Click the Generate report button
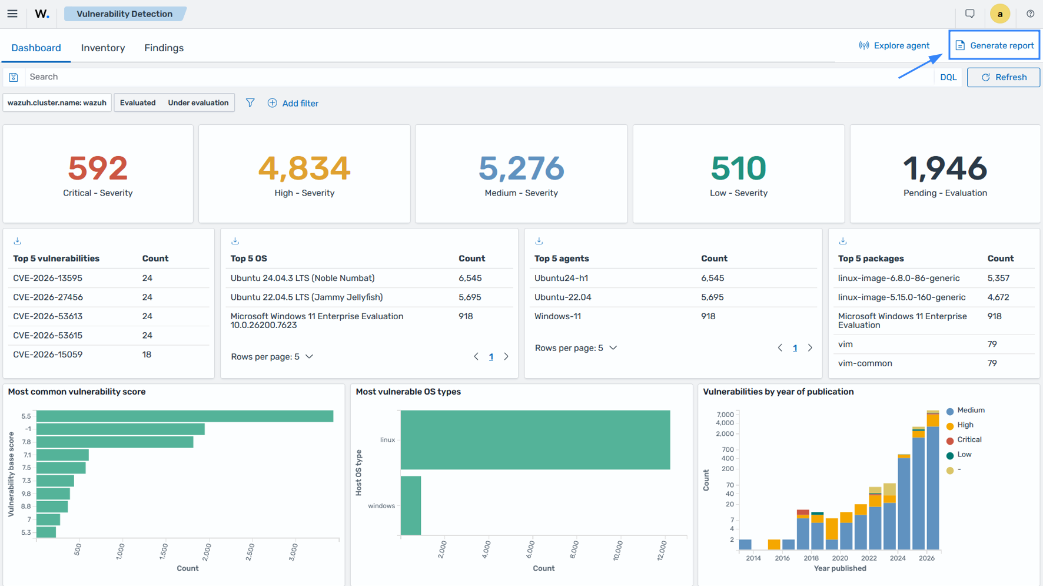Image resolution: width=1043 pixels, height=586 pixels. click(x=994, y=45)
